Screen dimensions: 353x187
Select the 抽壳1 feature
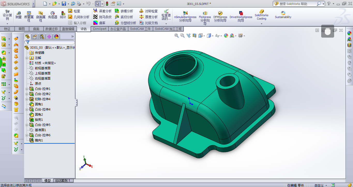point(36,120)
